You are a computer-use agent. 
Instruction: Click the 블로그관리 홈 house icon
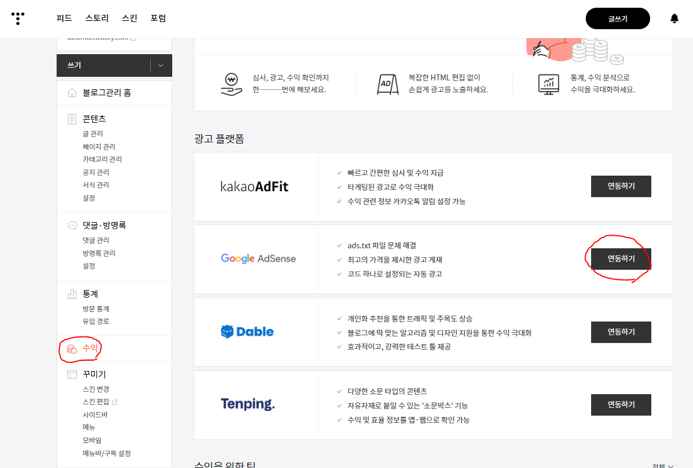[x=72, y=93]
